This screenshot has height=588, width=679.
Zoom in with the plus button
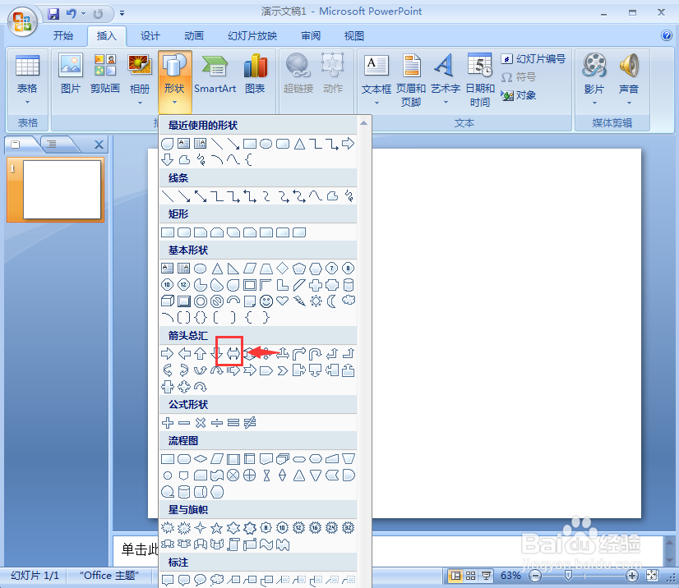point(632,576)
